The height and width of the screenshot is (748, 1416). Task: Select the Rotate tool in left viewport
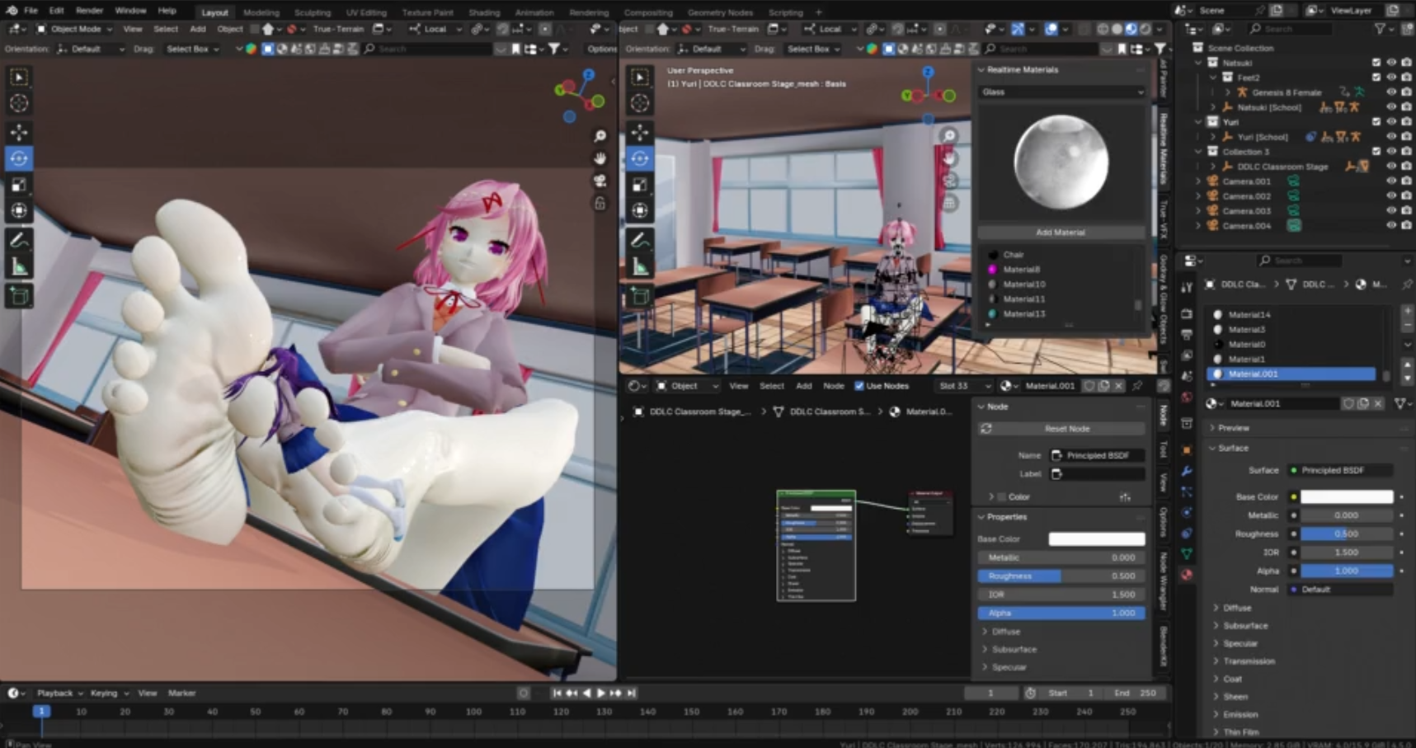pyautogui.click(x=19, y=158)
